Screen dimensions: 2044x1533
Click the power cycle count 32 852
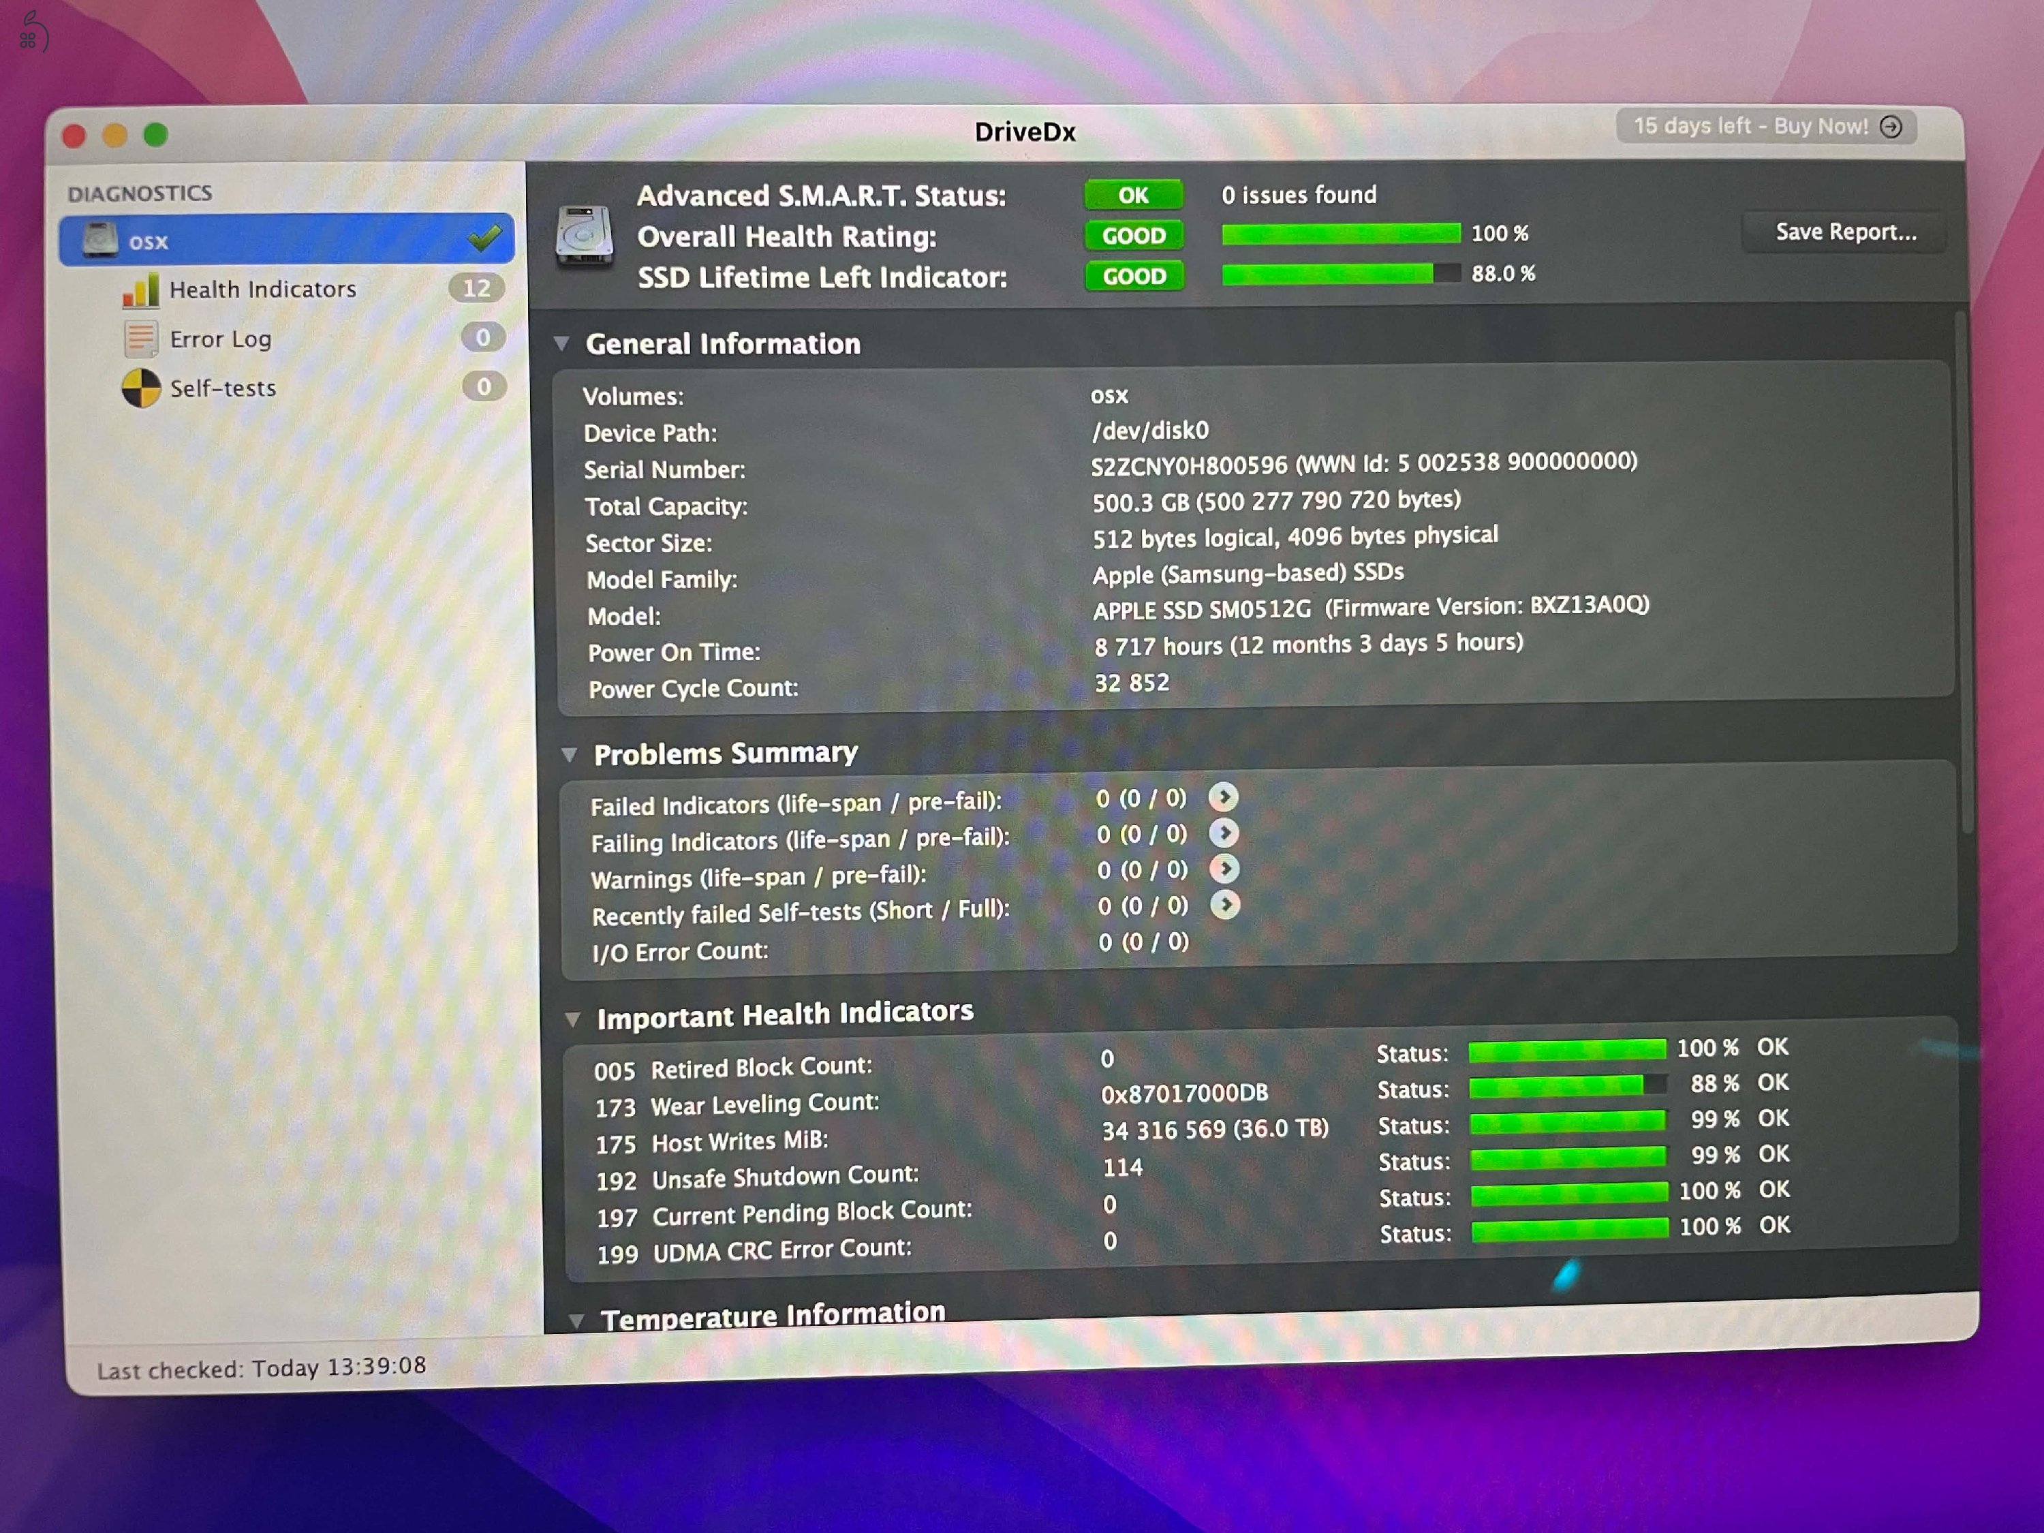(1132, 683)
